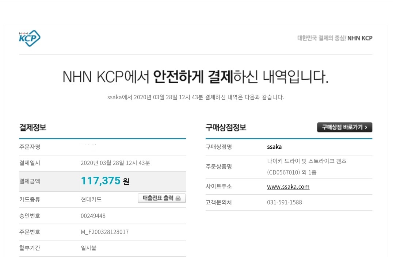Click the 대한민국 결제의 중심! NHN KCP tagline
Screen dimensions: 393x257
coord(335,38)
